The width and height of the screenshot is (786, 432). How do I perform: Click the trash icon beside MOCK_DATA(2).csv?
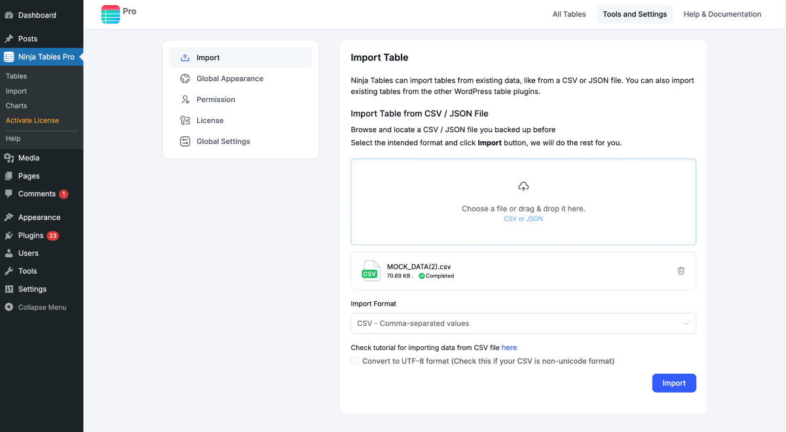click(x=681, y=271)
